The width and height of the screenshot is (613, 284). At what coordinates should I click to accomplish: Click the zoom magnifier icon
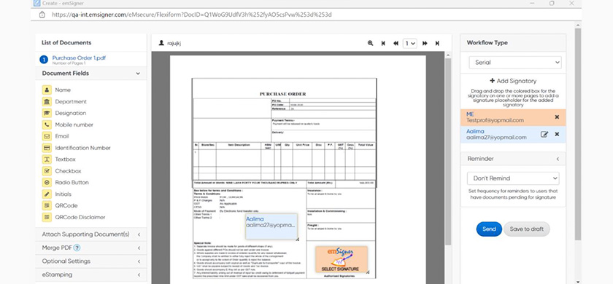point(370,43)
